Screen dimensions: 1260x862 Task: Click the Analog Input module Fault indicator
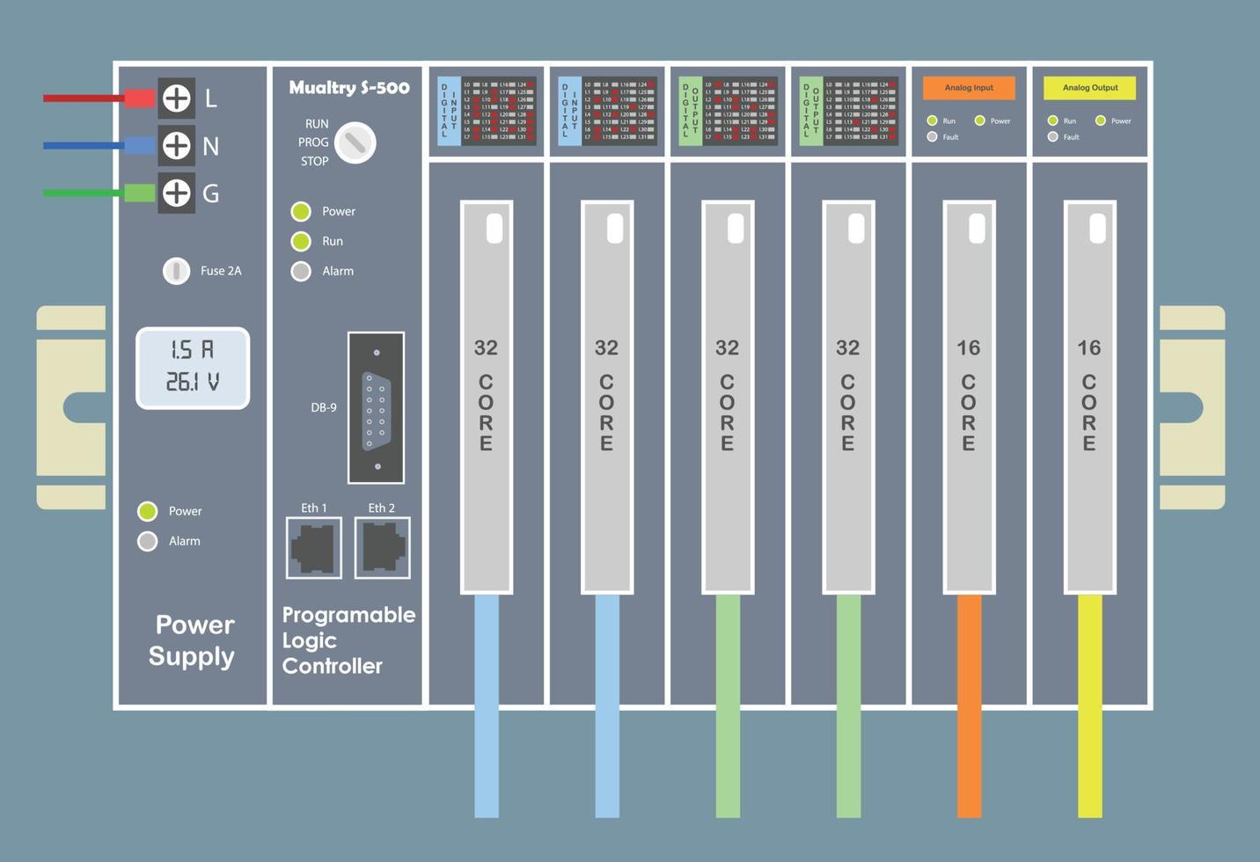pos(932,136)
